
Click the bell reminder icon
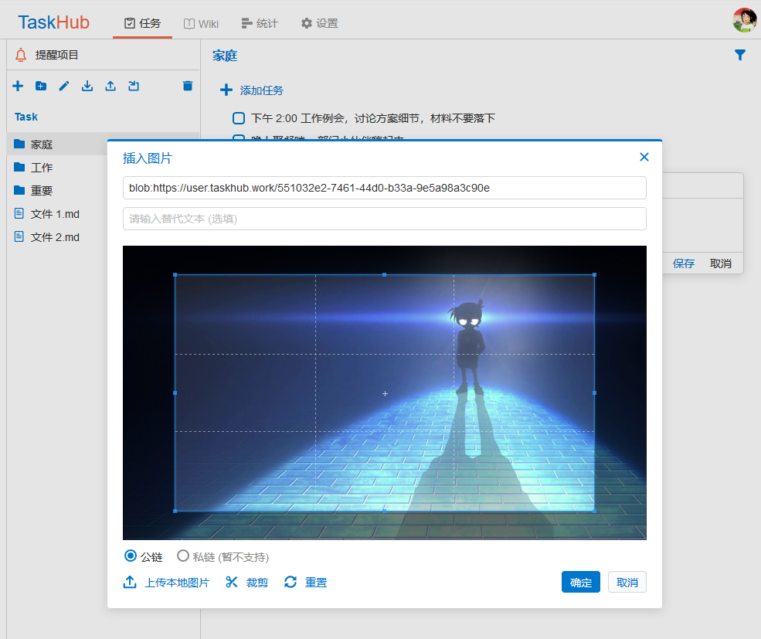(x=20, y=55)
